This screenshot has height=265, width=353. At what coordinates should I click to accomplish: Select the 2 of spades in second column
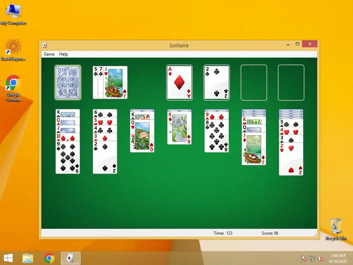click(x=105, y=157)
